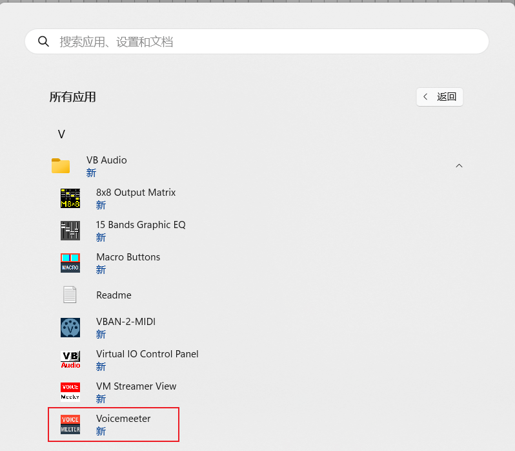Click the VBAN-2-MIDI app icon

pyautogui.click(x=70, y=328)
